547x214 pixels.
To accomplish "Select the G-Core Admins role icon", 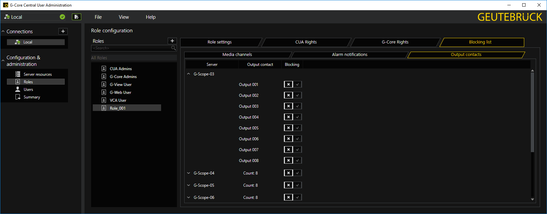I will click(104, 76).
